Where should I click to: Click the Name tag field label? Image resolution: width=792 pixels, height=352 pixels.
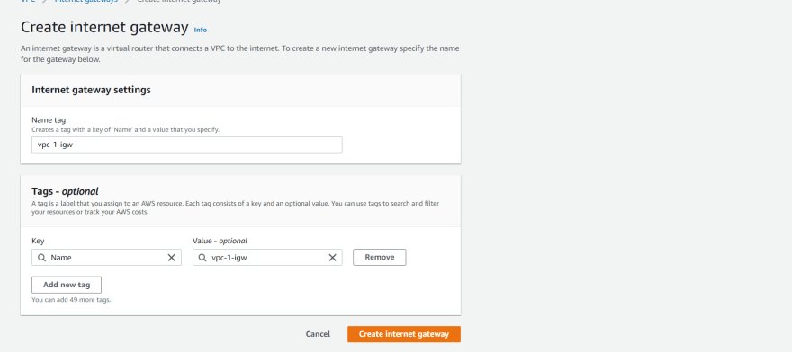[49, 120]
